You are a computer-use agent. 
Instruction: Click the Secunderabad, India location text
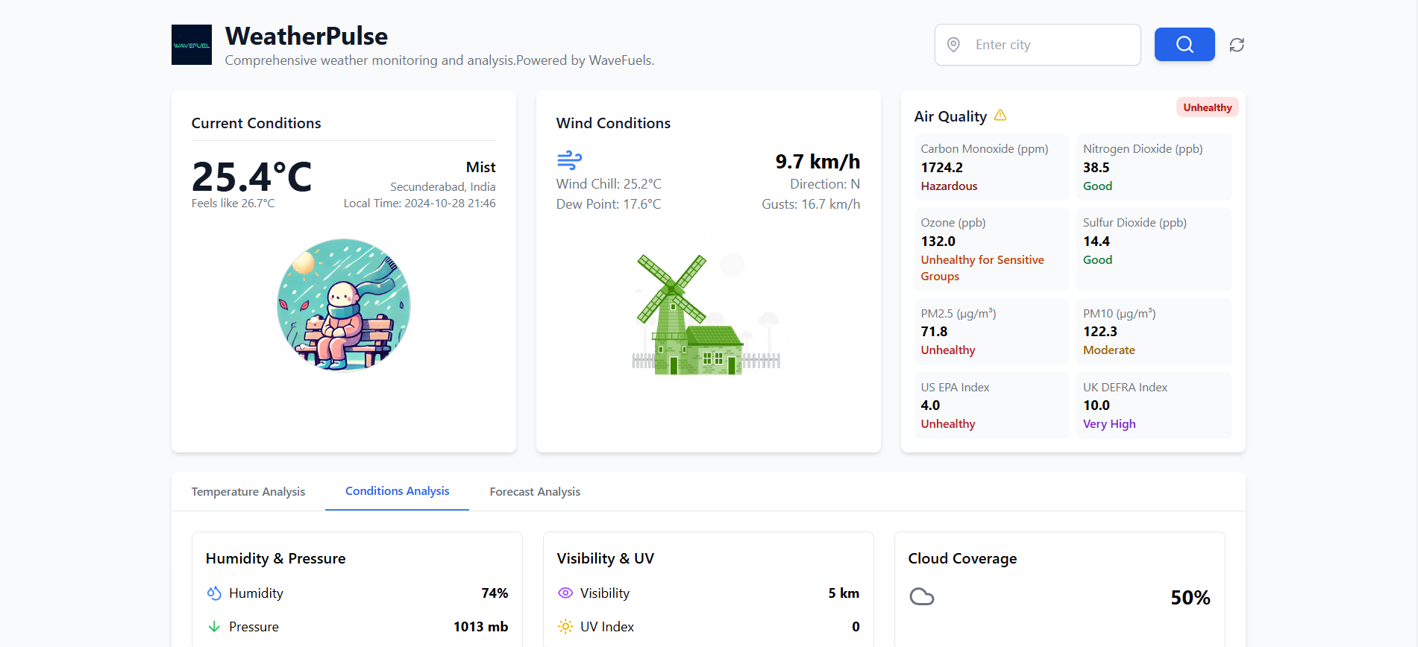pos(442,187)
